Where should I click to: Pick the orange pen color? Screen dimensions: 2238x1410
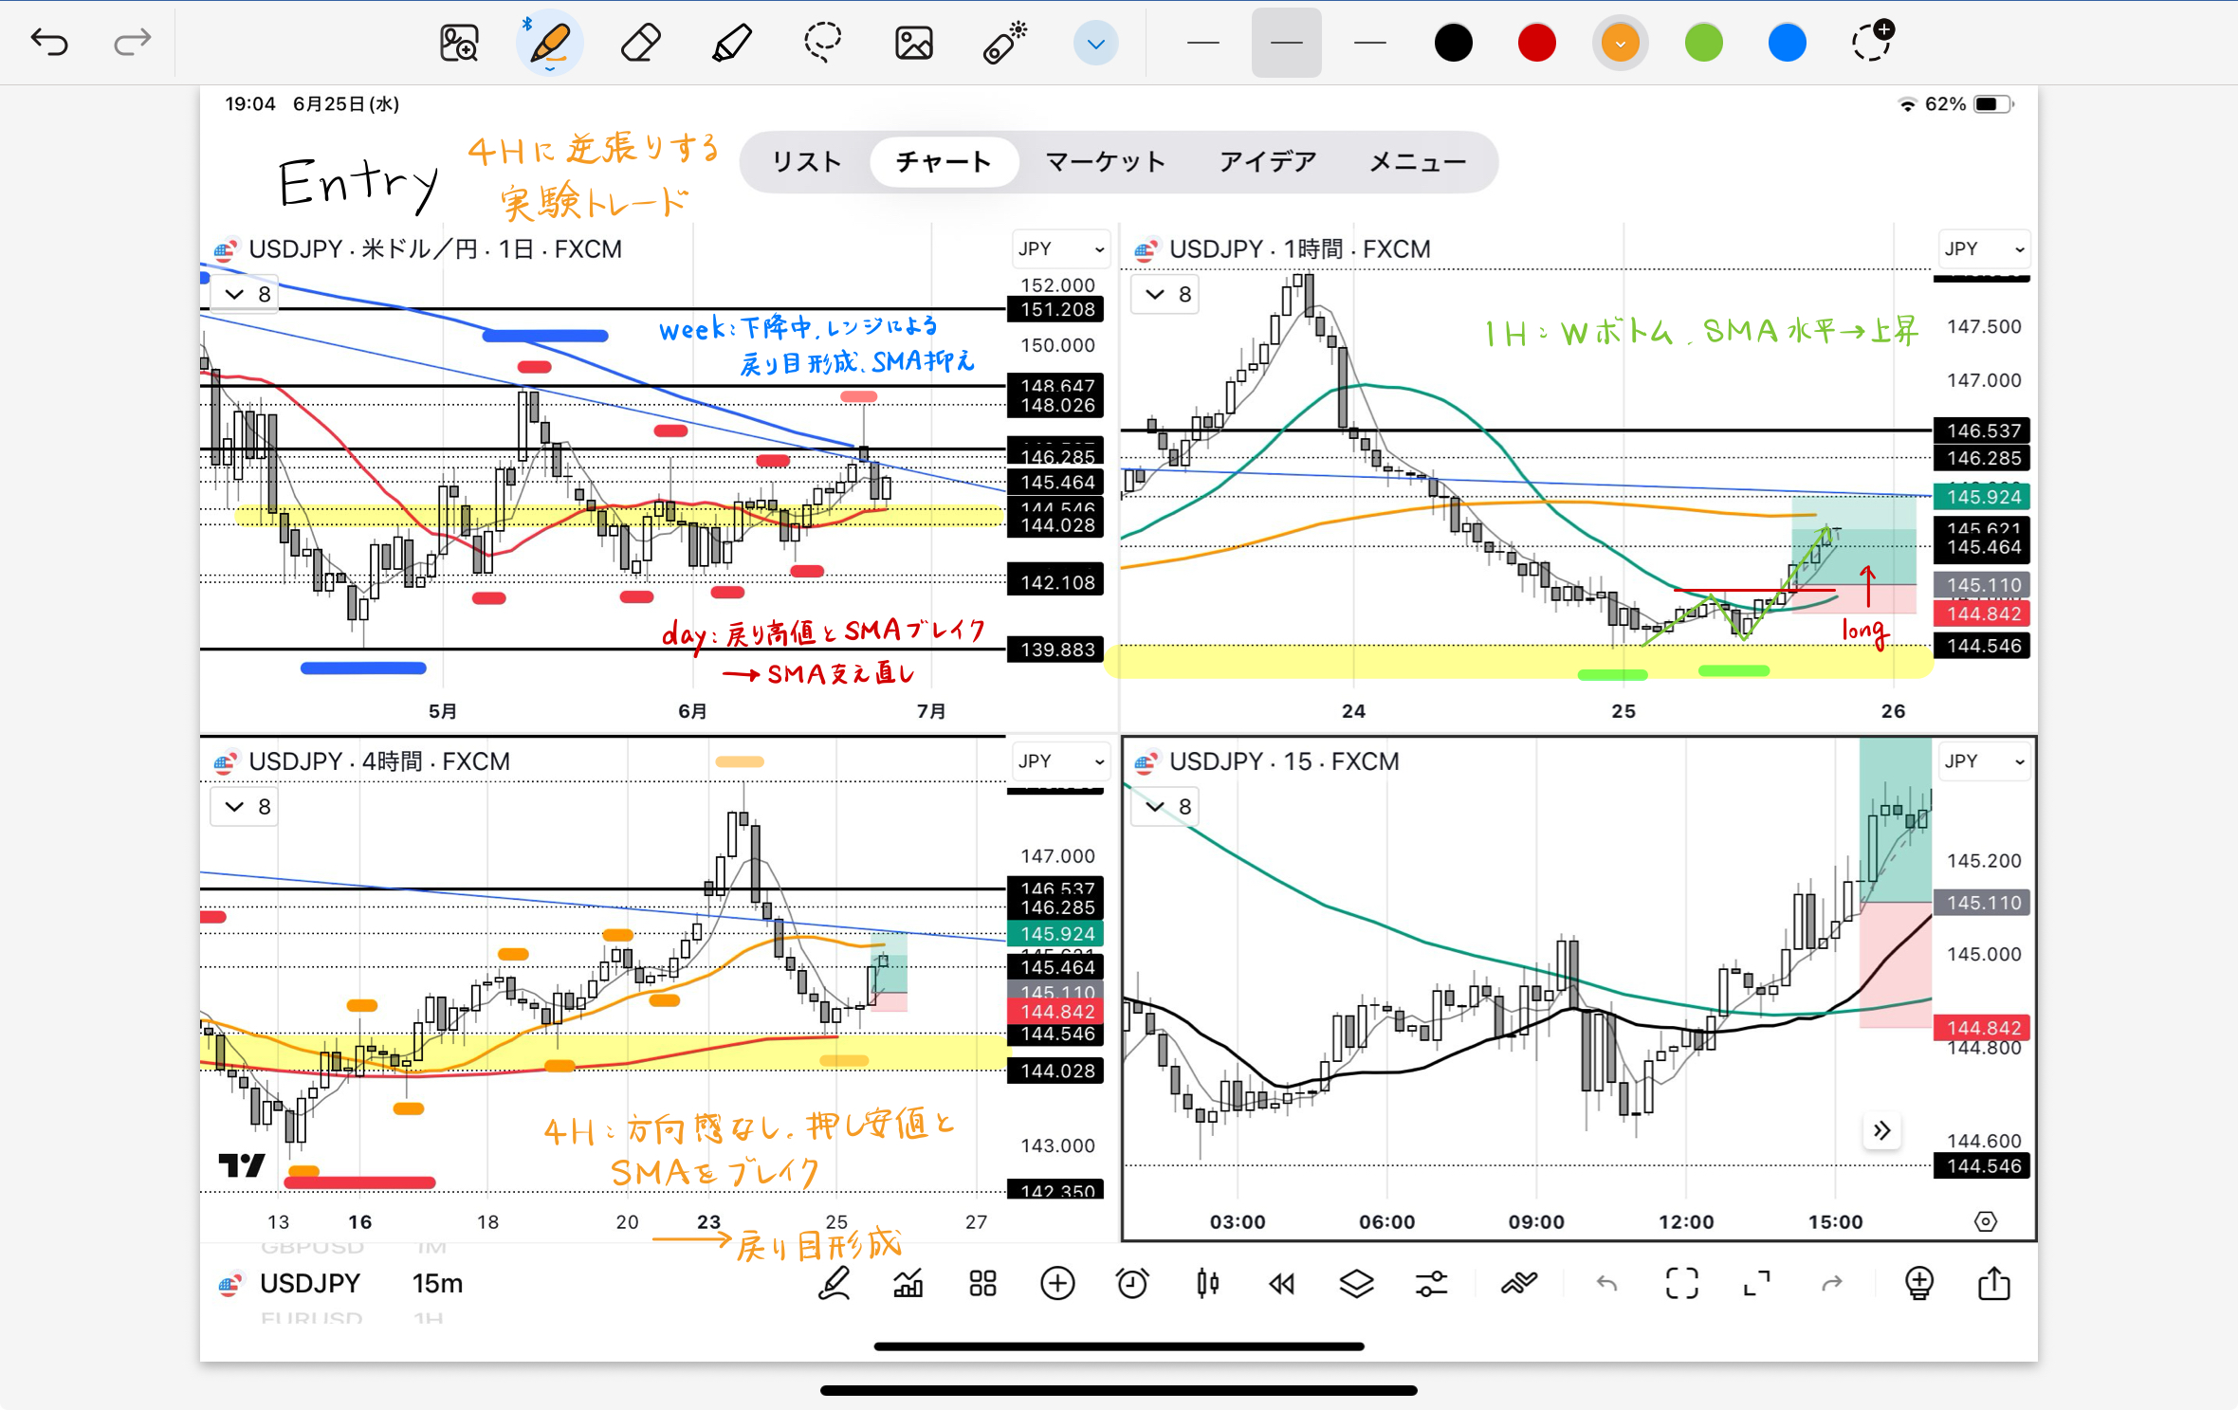click(x=1620, y=43)
